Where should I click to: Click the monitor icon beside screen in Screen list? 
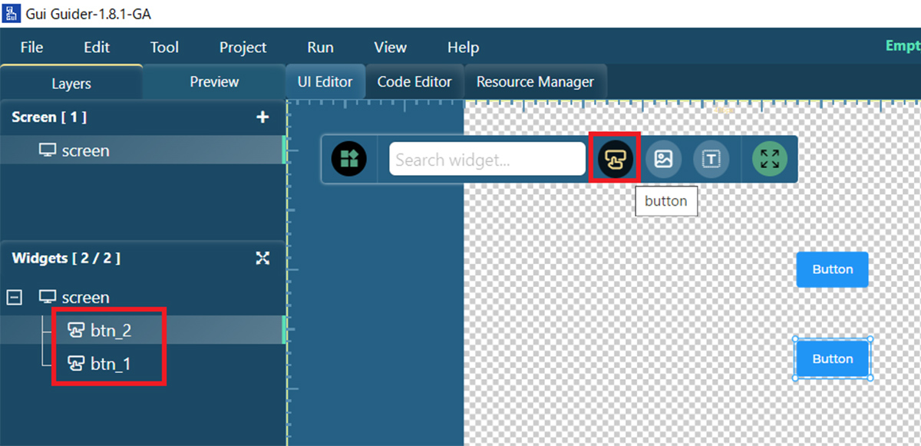48,150
